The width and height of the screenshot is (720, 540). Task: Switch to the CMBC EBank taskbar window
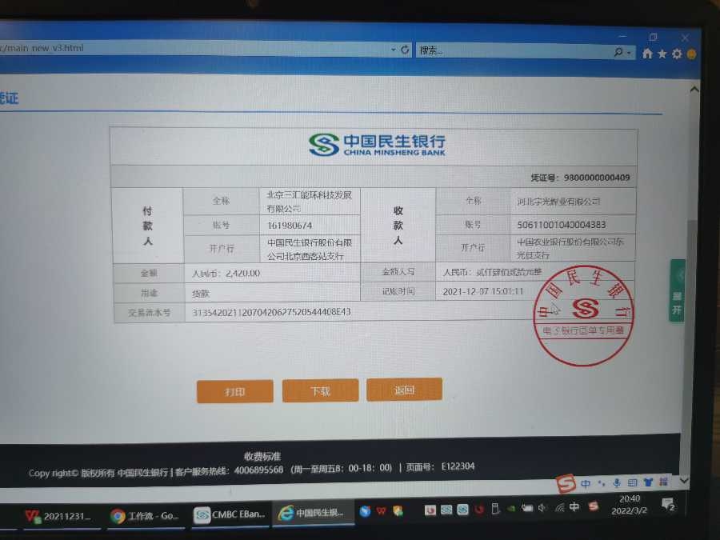(x=219, y=514)
